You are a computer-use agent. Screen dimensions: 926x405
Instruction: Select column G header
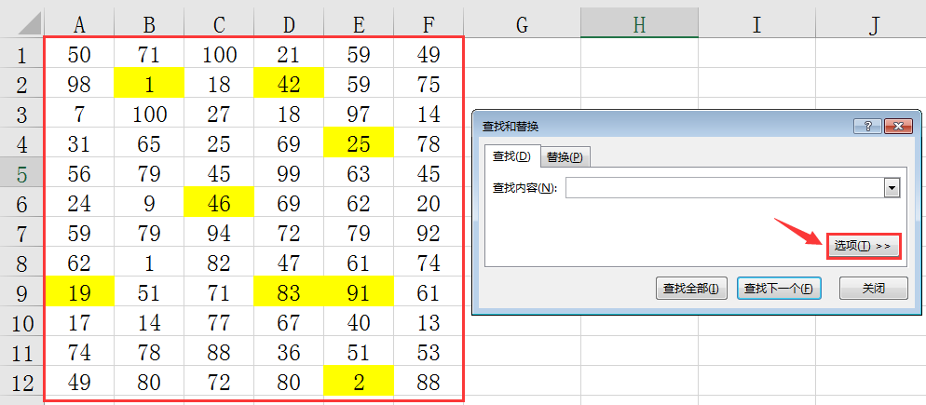coord(522,24)
